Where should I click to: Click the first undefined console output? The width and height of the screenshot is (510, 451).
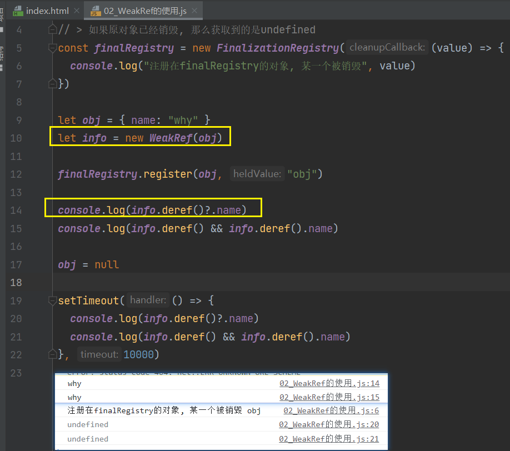(88, 424)
